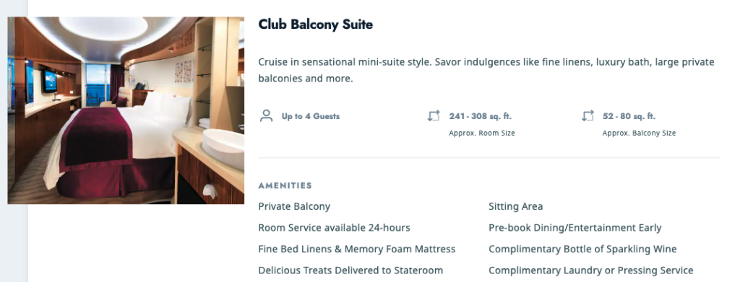Click the room size dimension icon
740x282 pixels.
tap(434, 116)
